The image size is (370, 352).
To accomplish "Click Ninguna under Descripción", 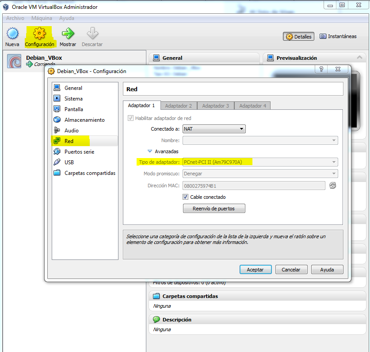I will click(x=162, y=329).
